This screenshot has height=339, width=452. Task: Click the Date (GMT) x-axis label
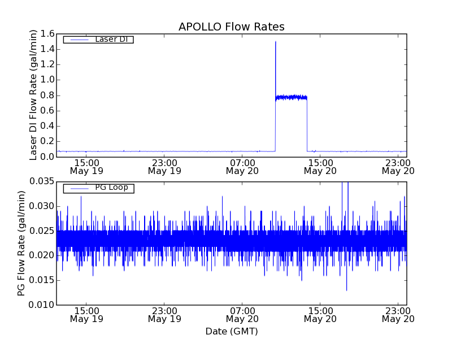click(x=231, y=331)
